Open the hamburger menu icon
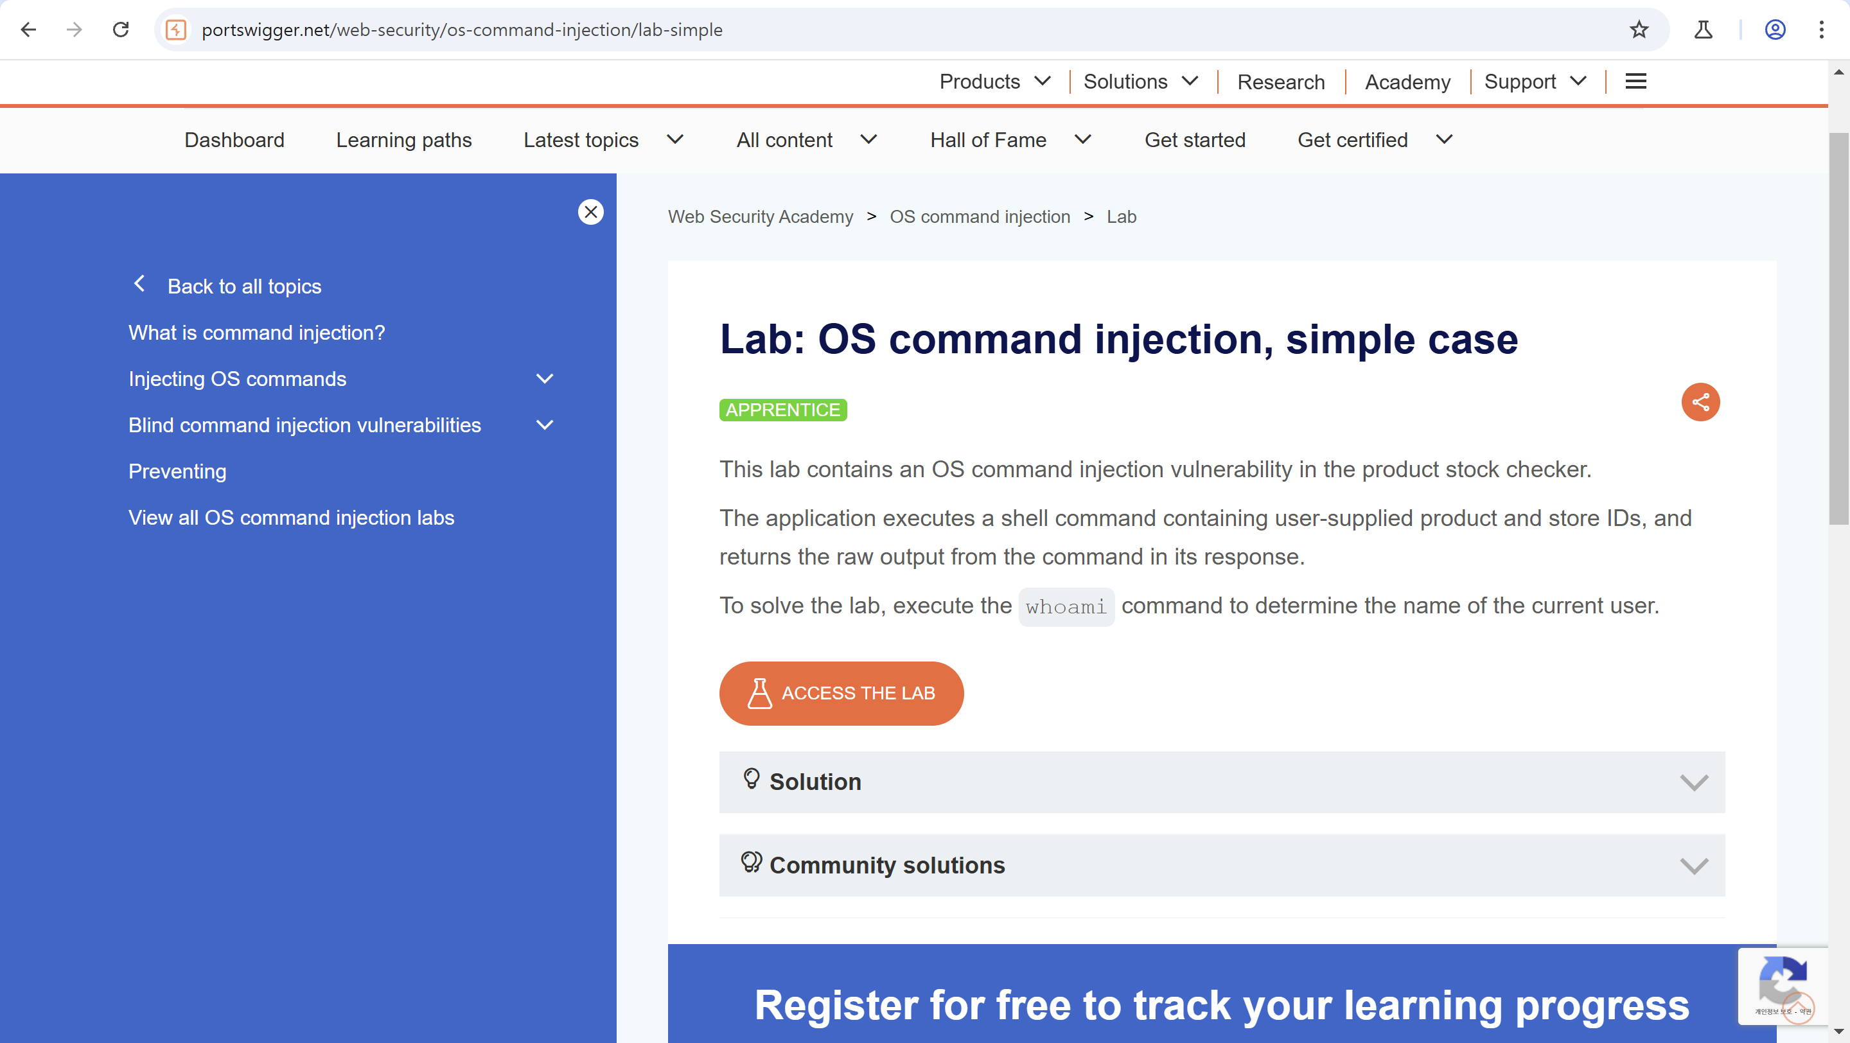 [x=1635, y=82]
